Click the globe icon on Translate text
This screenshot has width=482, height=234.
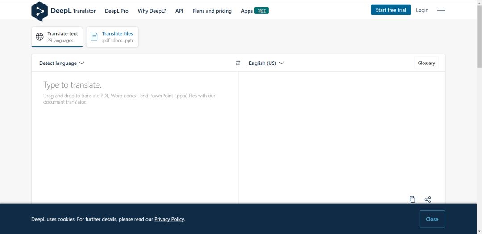(x=40, y=37)
